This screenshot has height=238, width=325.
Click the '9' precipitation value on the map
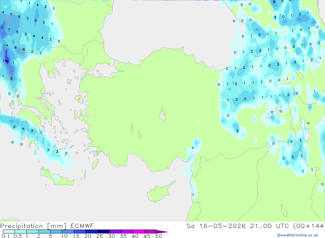[x=11, y=78]
